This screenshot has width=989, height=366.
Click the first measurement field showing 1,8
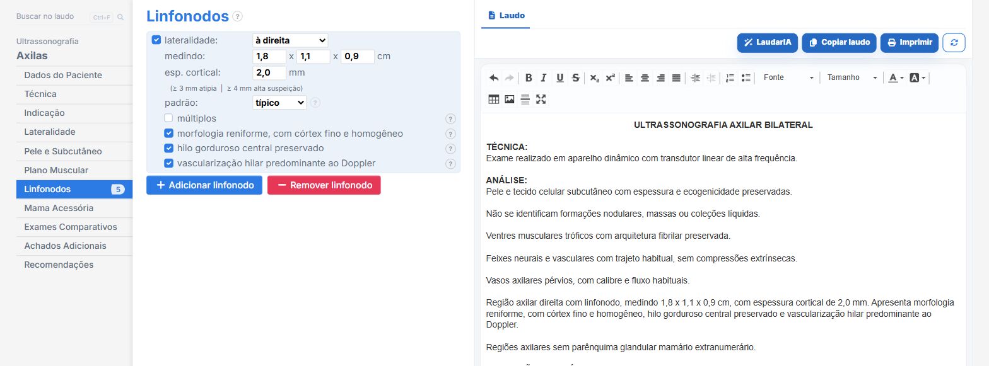tap(269, 56)
